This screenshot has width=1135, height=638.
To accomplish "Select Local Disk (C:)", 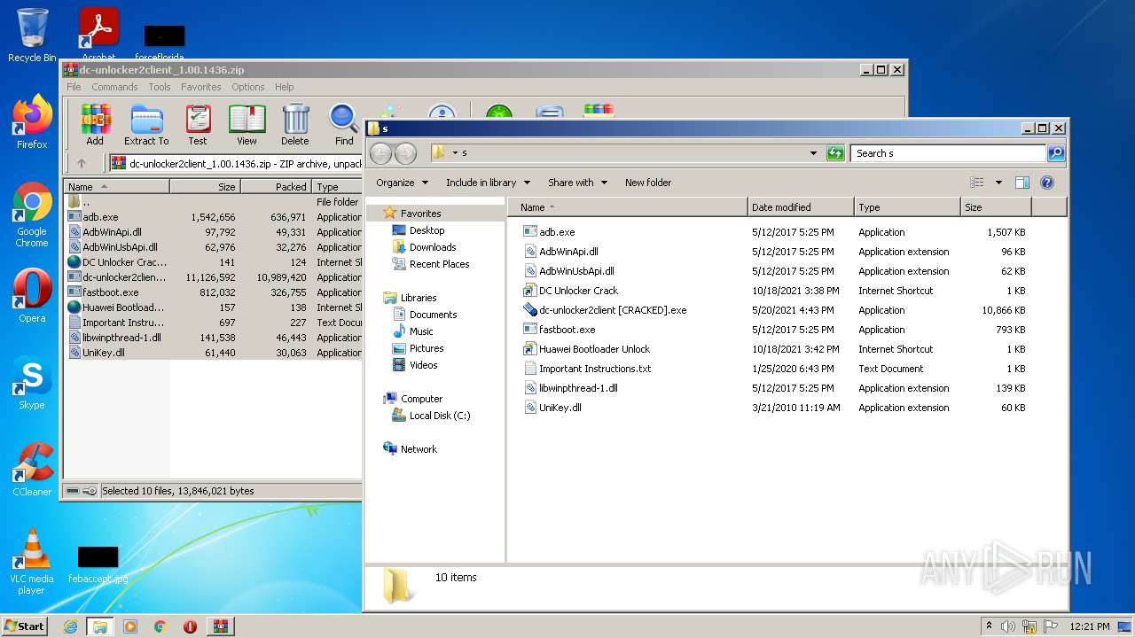I will (439, 416).
